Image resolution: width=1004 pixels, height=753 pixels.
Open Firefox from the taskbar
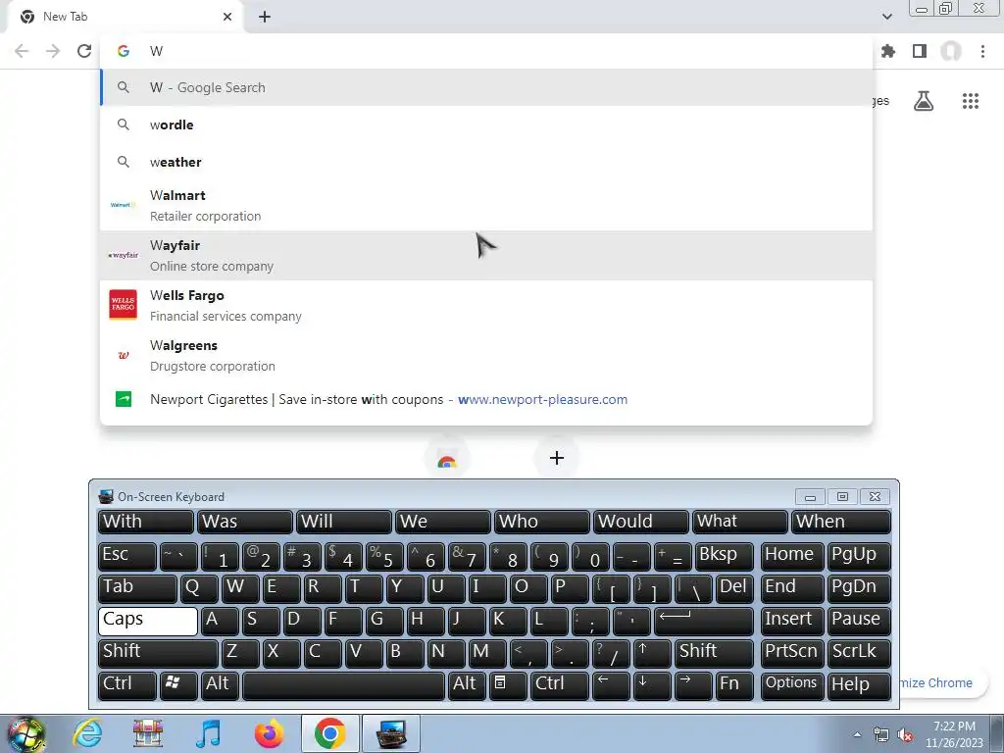tap(269, 733)
